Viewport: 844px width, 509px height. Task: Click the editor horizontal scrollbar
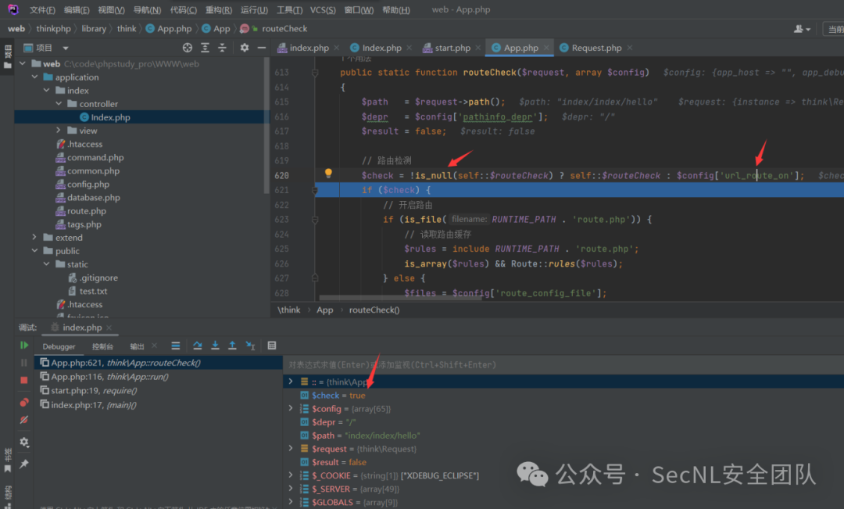pos(400,297)
